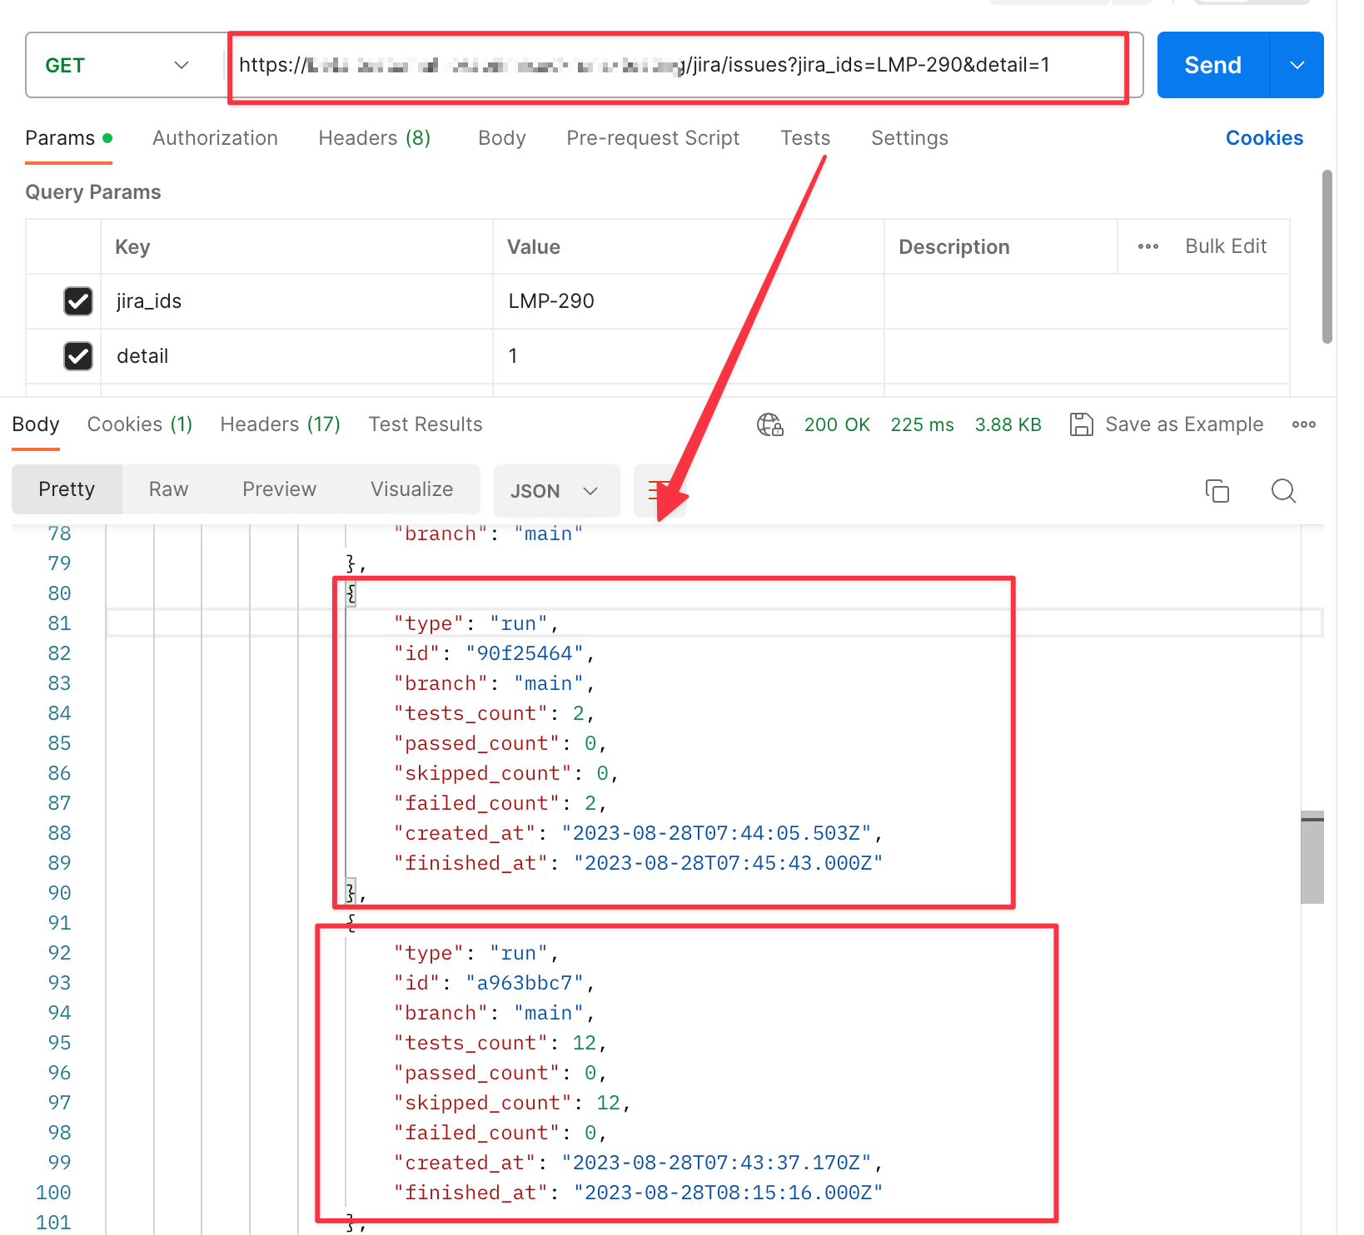
Task: Switch response view to Preview
Action: 279,489
